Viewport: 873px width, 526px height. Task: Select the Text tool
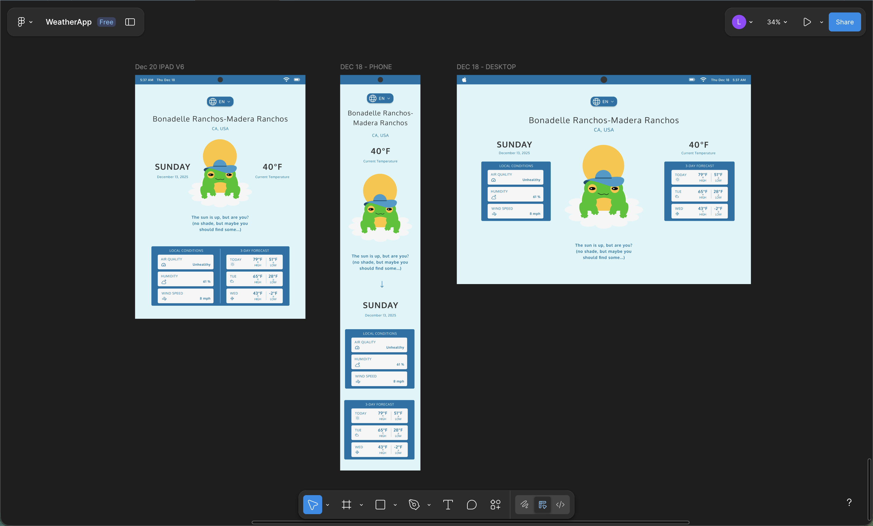(x=448, y=504)
